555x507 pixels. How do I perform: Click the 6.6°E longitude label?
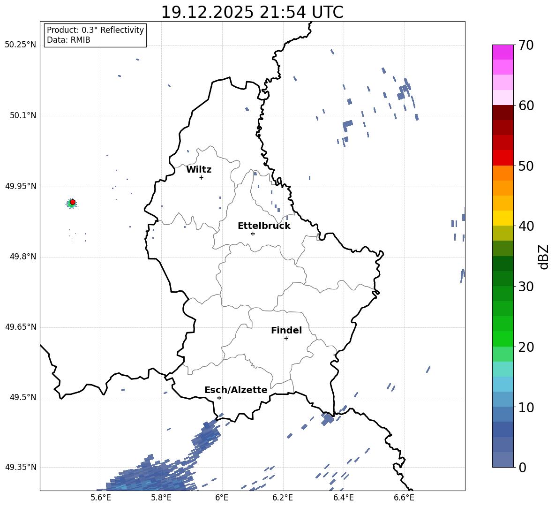[404, 498]
